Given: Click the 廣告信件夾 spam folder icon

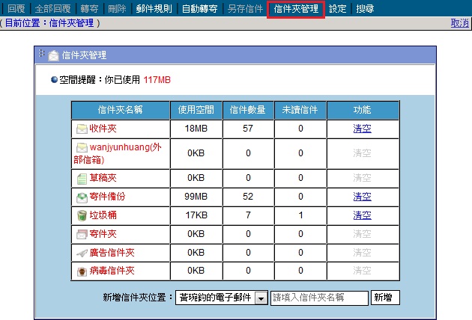Looking at the screenshot, I should click(x=82, y=253).
